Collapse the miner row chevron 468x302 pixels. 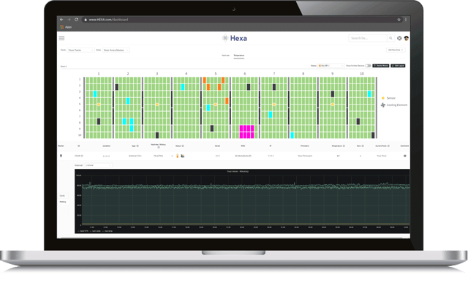pyautogui.click(x=172, y=156)
